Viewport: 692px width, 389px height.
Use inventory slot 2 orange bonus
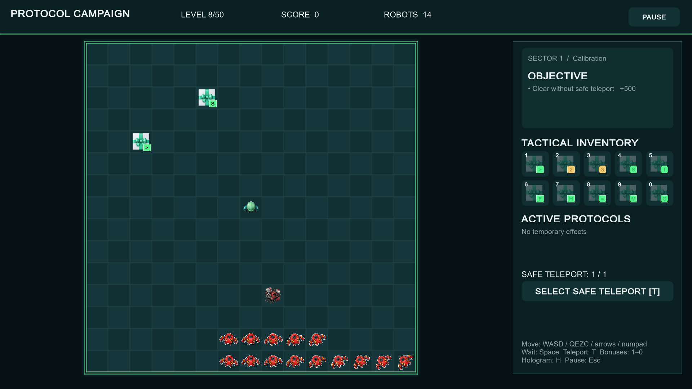(566, 164)
